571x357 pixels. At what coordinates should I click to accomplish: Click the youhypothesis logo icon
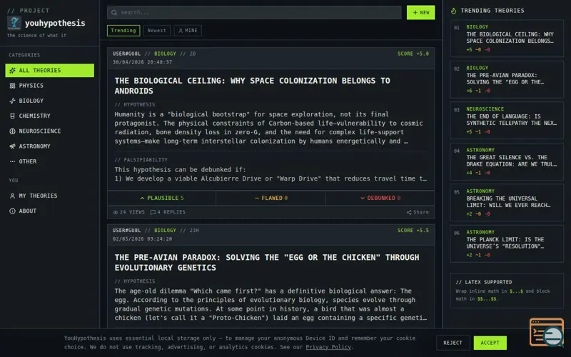[x=14, y=23]
